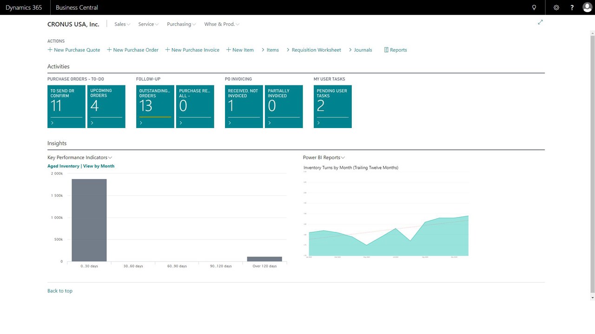Expand the Whse & Prod. menu
This screenshot has width=595, height=334.
(x=222, y=24)
